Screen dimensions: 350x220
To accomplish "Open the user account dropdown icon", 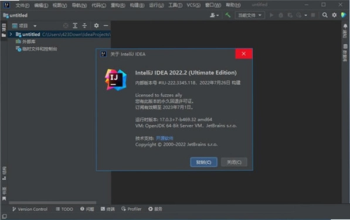I will 214,15.
